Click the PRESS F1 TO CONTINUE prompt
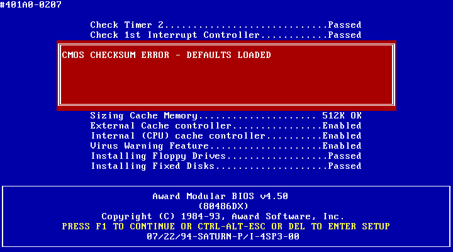 coord(226,227)
